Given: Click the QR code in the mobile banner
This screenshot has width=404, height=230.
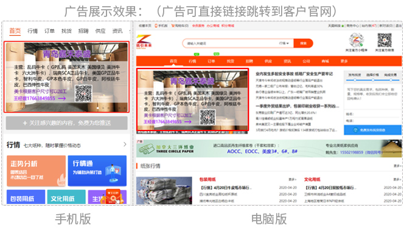Looking at the screenshot, I should (x=83, y=93).
